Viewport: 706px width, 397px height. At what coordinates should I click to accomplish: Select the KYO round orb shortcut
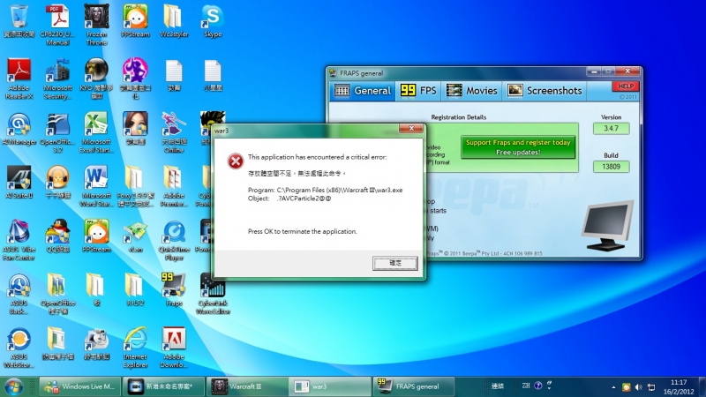[97, 79]
